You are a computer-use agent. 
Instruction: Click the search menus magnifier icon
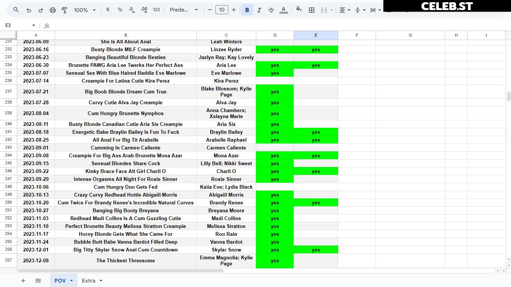[16, 10]
